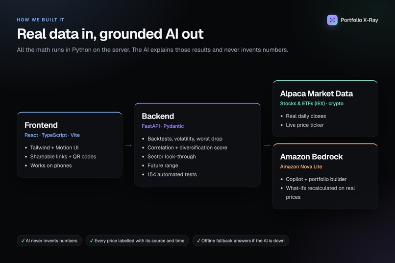Click the Portfolio X-Ray brand name
The height and width of the screenshot is (263, 395).
point(359,20)
